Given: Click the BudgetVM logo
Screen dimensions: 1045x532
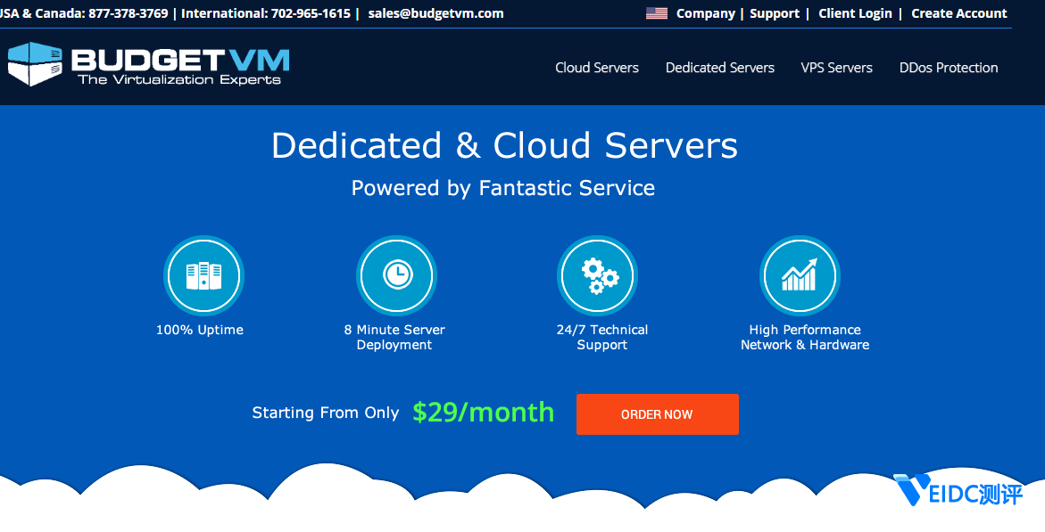Looking at the screenshot, I should (148, 65).
